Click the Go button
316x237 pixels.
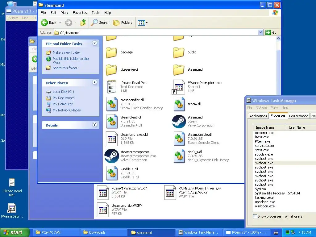tap(271, 32)
